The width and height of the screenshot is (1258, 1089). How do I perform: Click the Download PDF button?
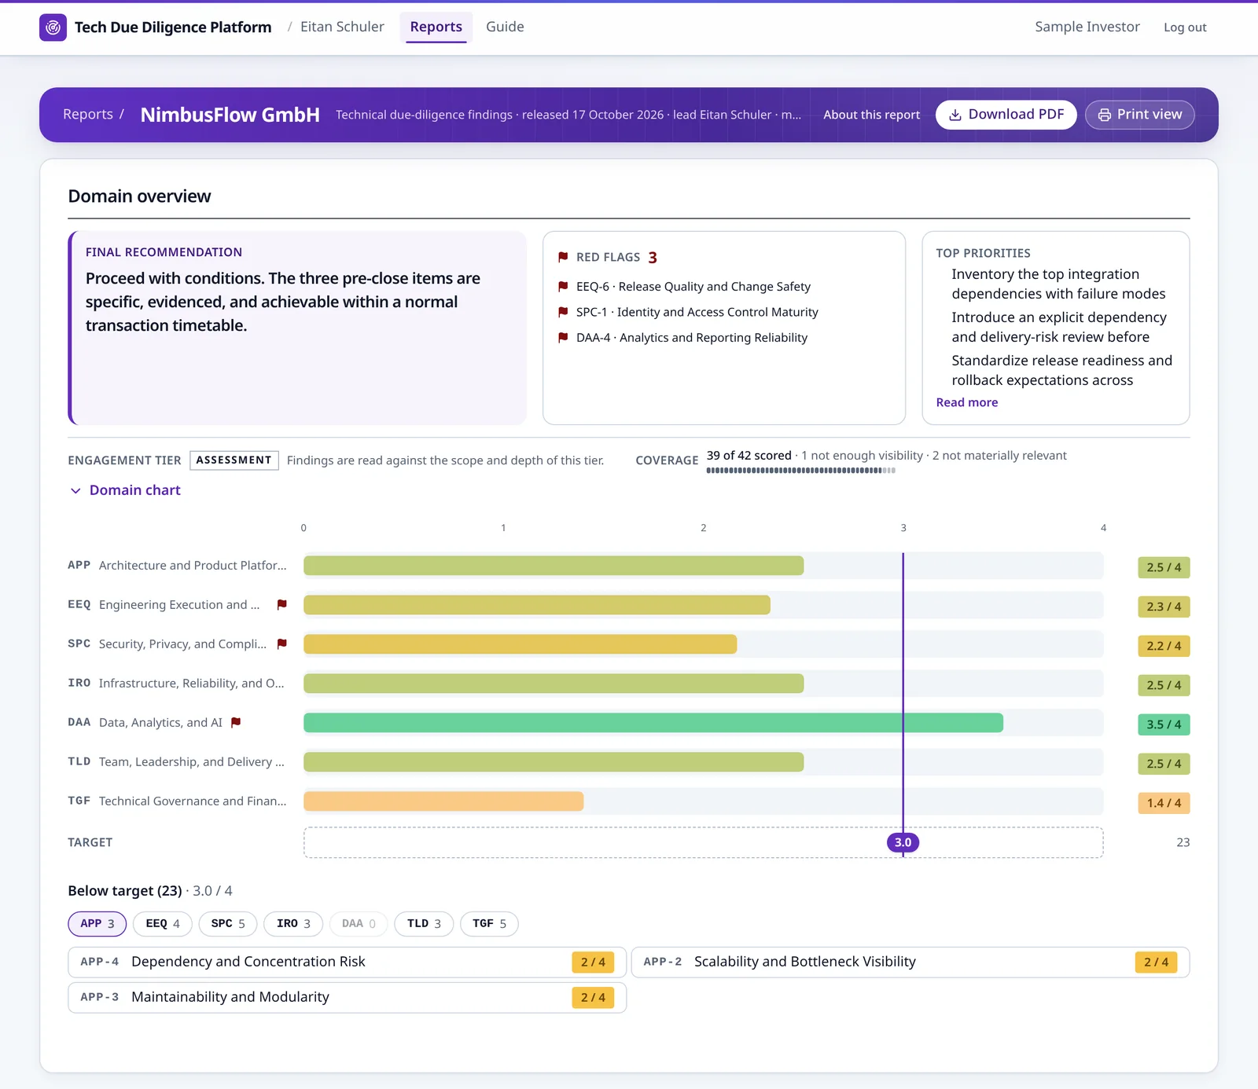pos(1006,115)
